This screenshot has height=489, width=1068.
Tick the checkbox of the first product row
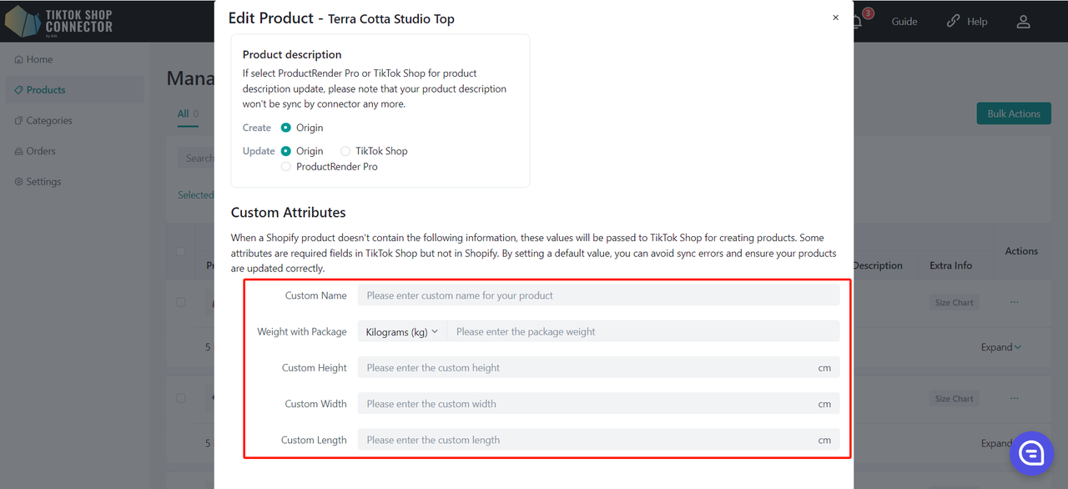pyautogui.click(x=181, y=302)
